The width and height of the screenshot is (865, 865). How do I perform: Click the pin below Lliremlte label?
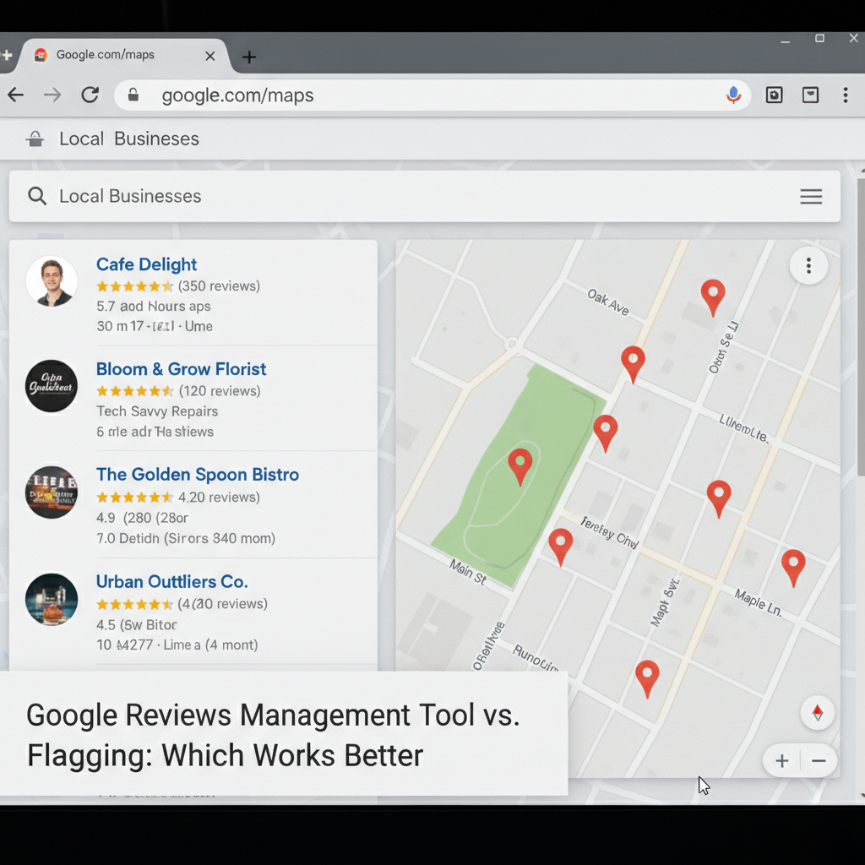point(719,498)
